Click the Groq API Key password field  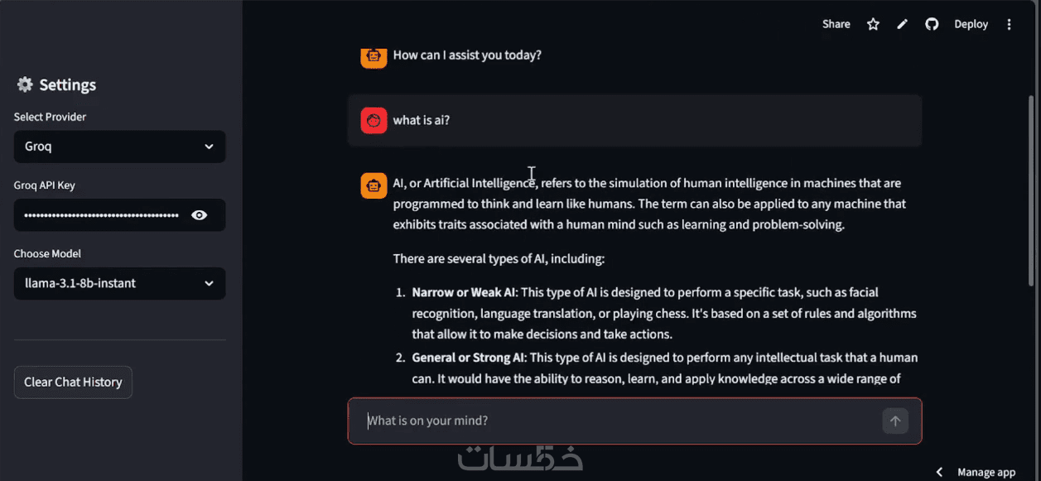tap(101, 215)
